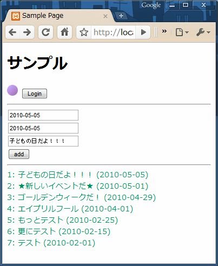Click the サンプル page heading
Image resolution: width=218 pixels, height=266 pixels.
click(x=37, y=63)
